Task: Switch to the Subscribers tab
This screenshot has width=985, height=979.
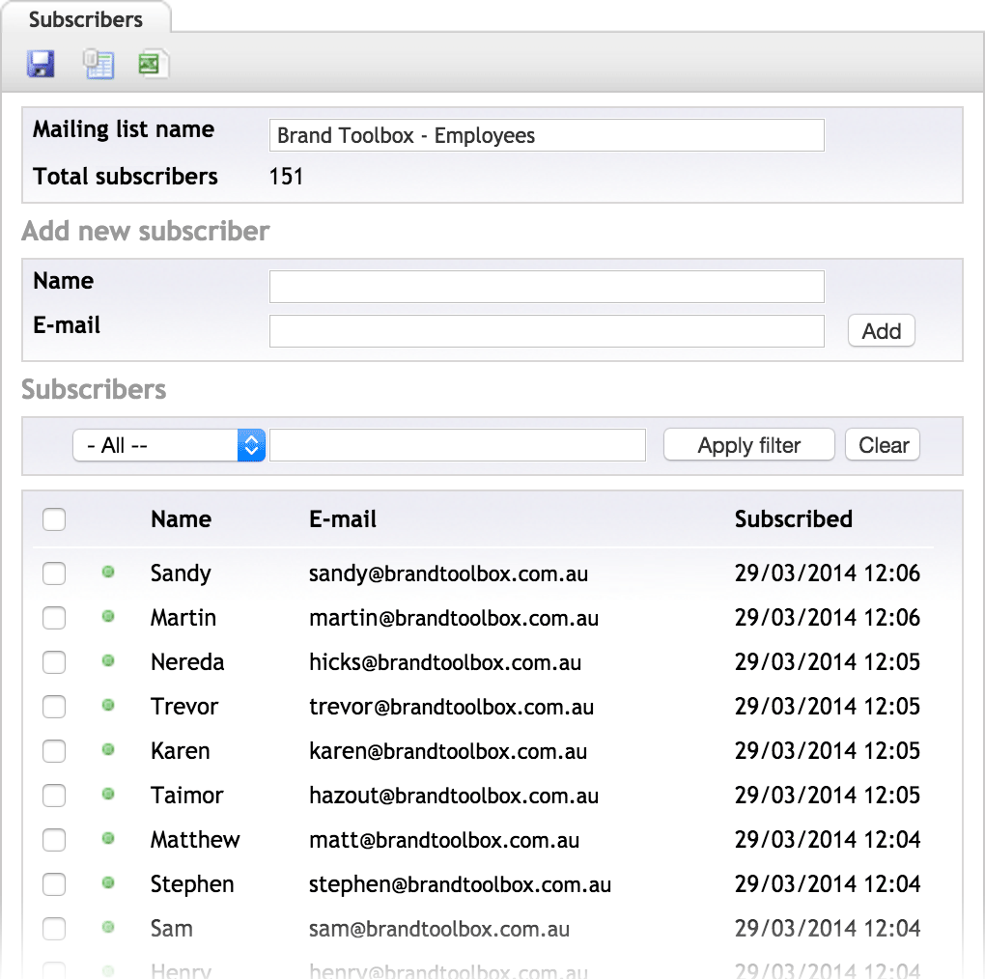Action: click(86, 19)
